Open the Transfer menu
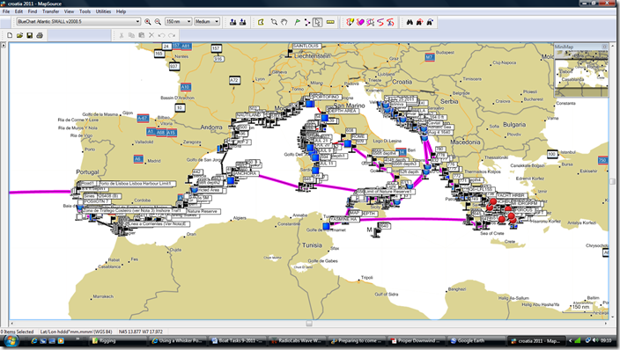The width and height of the screenshot is (620, 350). [50, 11]
